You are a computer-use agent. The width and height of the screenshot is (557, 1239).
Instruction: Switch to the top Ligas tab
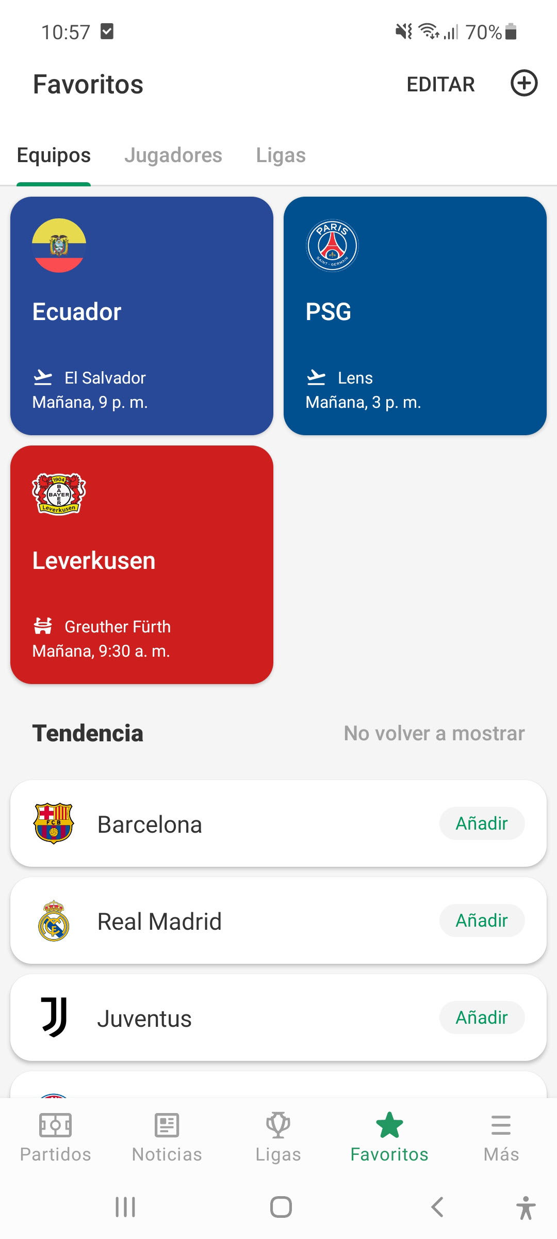click(281, 155)
